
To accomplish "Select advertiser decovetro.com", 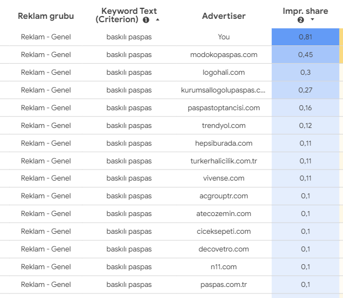I will (x=224, y=249).
